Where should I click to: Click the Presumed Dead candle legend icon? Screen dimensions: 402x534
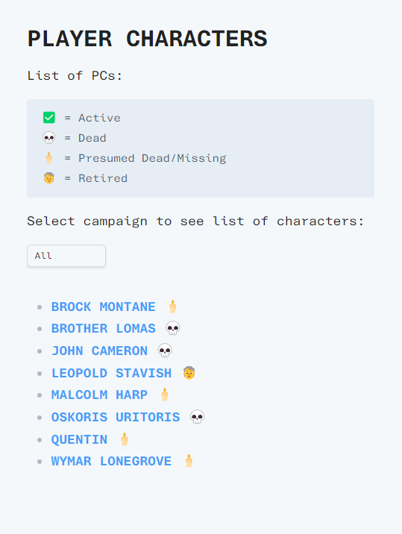coord(49,158)
